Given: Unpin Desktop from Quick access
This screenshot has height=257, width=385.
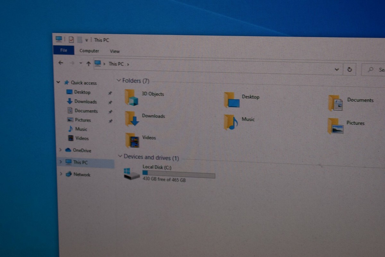Looking at the screenshot, I should (110, 93).
